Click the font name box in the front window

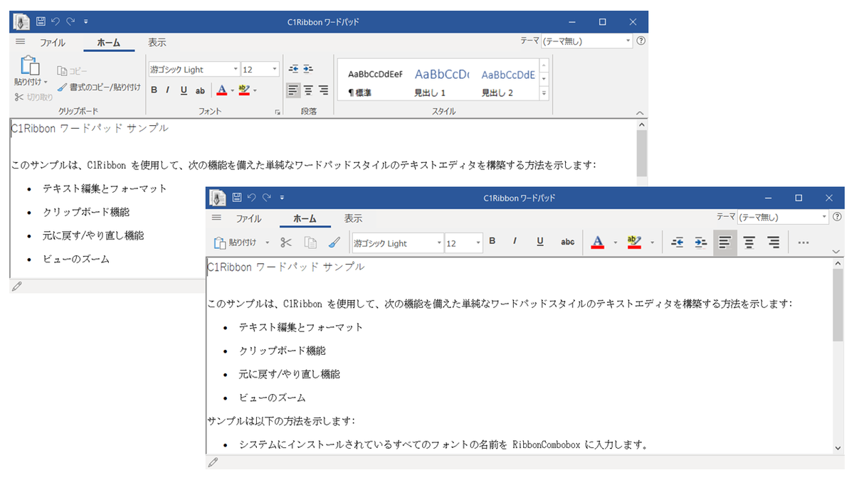397,243
